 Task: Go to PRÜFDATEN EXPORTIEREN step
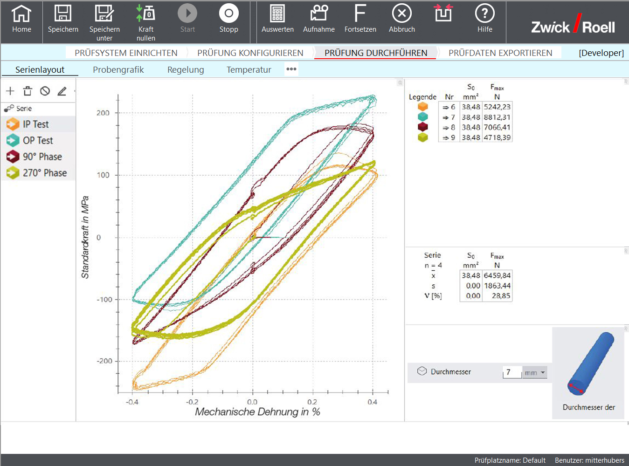pyautogui.click(x=500, y=53)
